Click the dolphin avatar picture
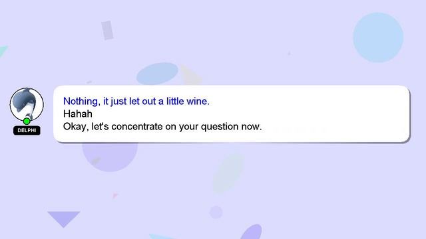 27,104
